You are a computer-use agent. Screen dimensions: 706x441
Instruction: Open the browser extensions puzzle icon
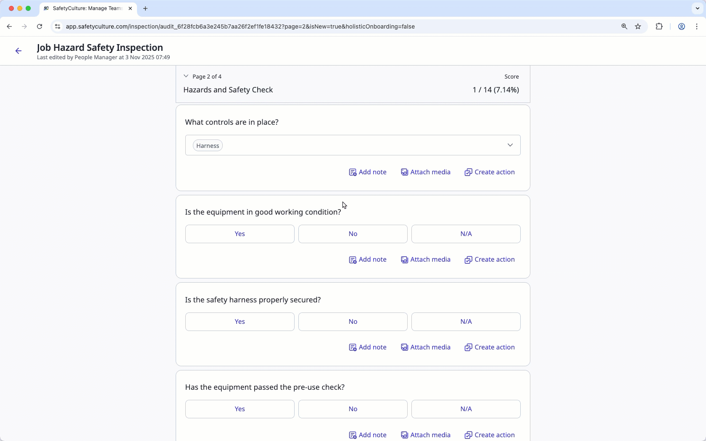tap(659, 26)
